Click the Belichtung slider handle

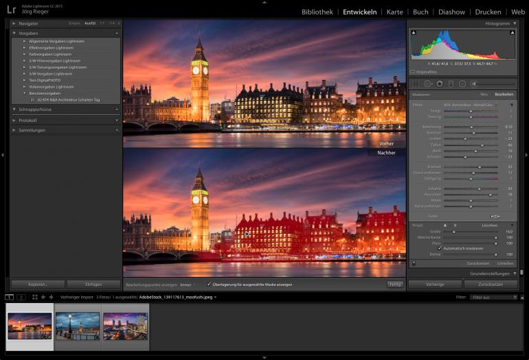[471, 127]
